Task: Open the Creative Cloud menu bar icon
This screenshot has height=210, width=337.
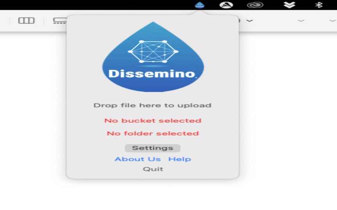Action: tap(255, 5)
